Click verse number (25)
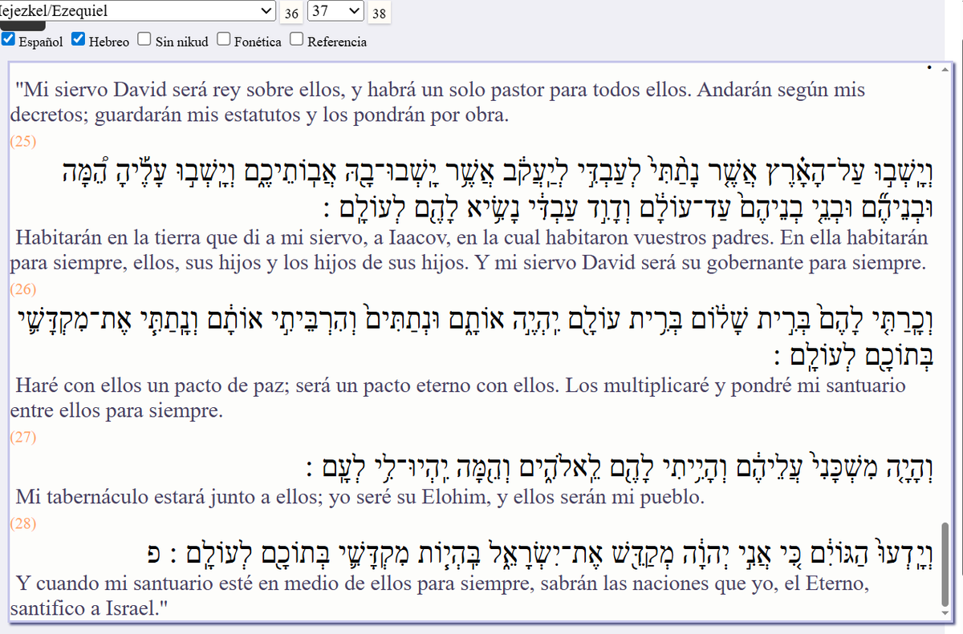This screenshot has width=963, height=634. coord(23,141)
